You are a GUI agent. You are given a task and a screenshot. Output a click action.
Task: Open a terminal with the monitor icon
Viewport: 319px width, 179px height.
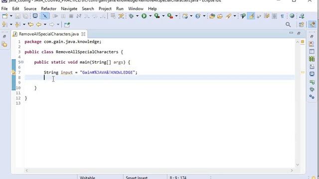pyautogui.click(x=35, y=16)
